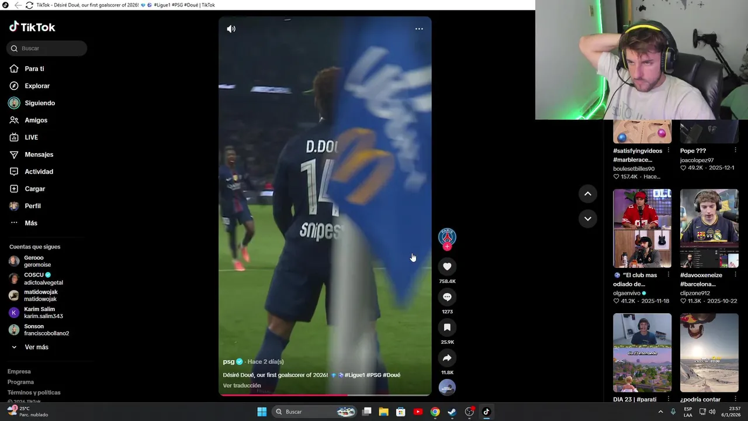This screenshot has width=748, height=421.
Task: Open the ¿podría contar video thumbnail
Action: point(709,353)
